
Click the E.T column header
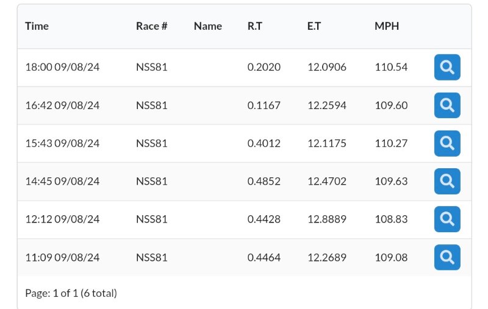315,26
